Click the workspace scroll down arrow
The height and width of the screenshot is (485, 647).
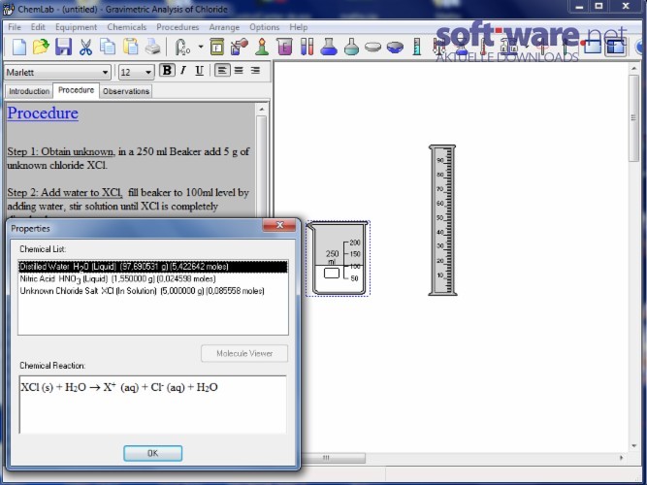tap(633, 446)
